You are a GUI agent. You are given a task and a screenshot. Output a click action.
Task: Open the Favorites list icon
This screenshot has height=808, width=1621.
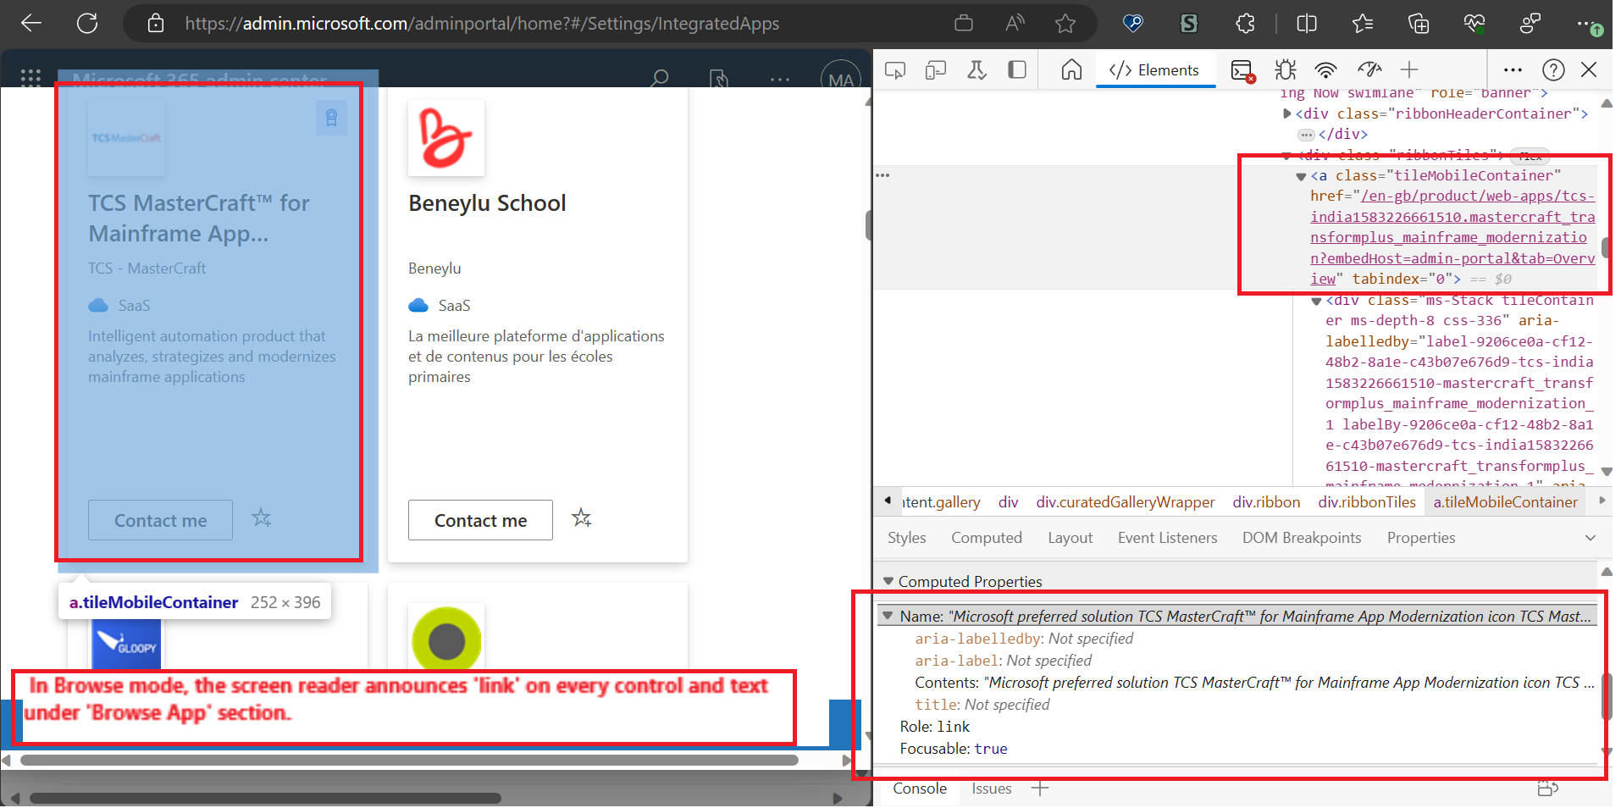pyautogui.click(x=1363, y=23)
